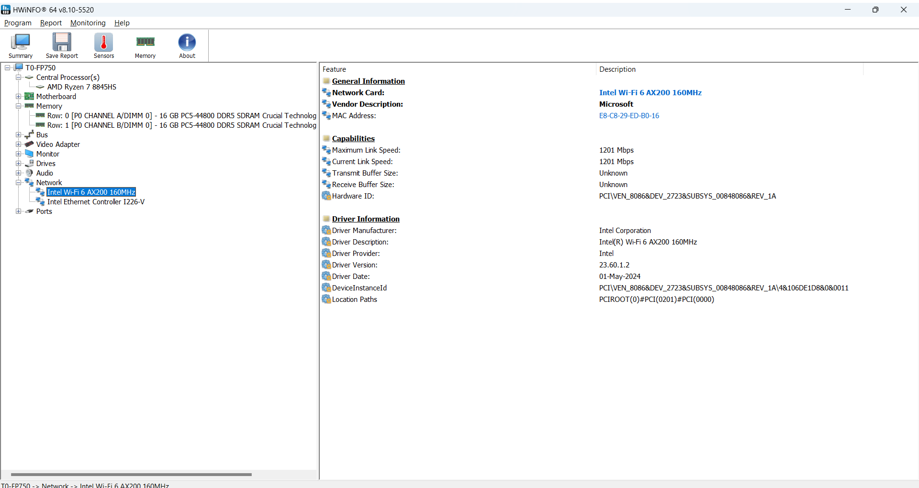
Task: Expand the Monitor node
Action: tap(18, 154)
